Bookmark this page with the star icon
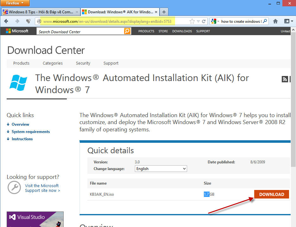The height and width of the screenshot is (227, 296). (x=192, y=21)
